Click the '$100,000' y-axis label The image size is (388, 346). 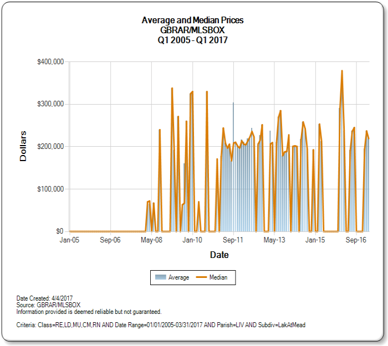point(50,189)
